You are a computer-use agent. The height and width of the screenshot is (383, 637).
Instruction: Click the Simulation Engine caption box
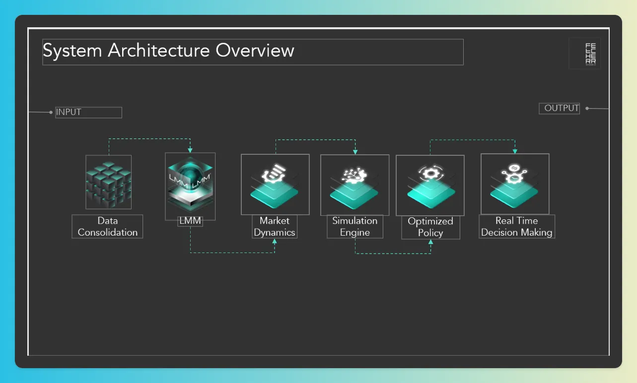pos(354,227)
